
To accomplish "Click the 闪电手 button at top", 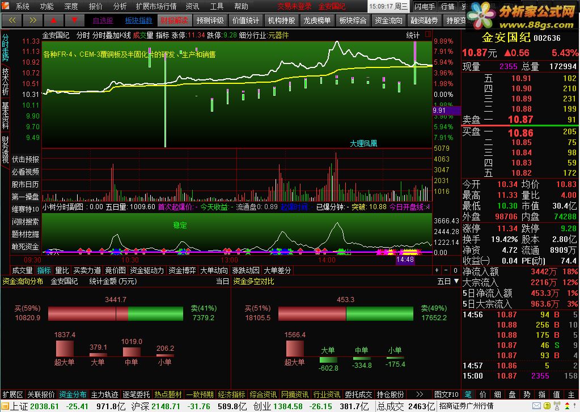I will coord(425,6).
